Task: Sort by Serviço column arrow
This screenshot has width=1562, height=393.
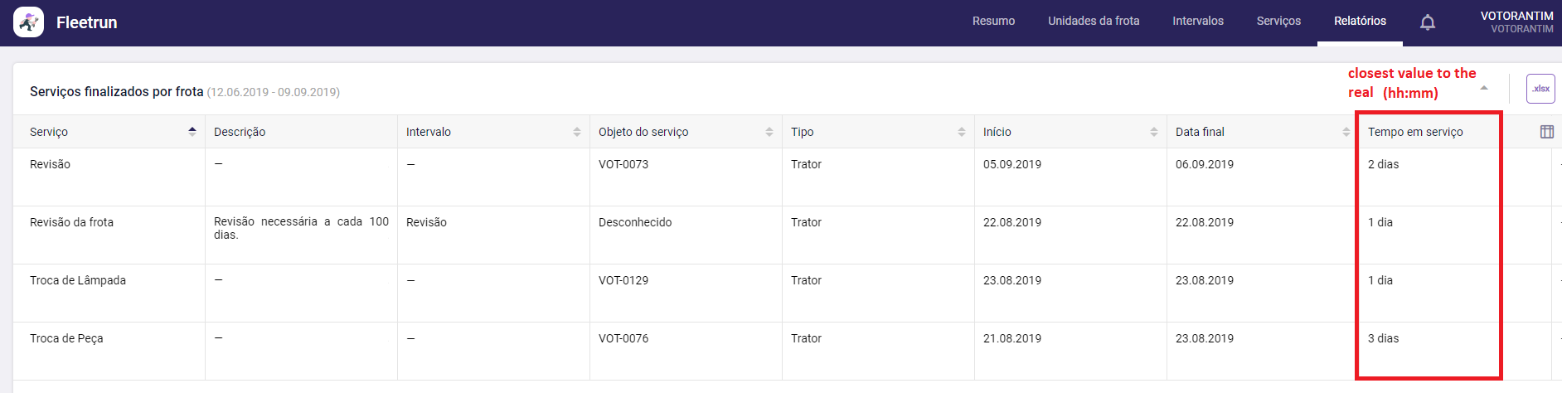Action: [x=192, y=132]
